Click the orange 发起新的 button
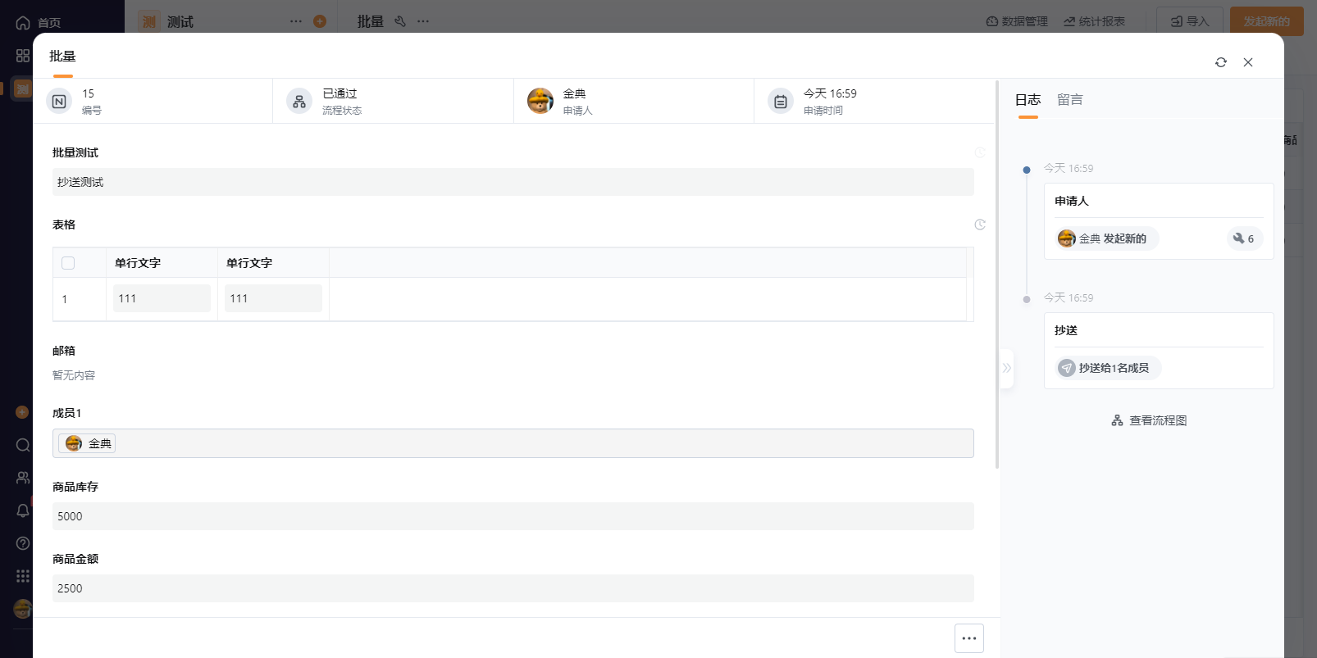Viewport: 1317px width, 658px height. (1267, 21)
